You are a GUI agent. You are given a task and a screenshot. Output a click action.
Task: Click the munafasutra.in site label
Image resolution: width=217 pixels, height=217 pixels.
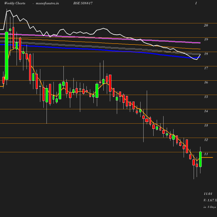point(47,3)
